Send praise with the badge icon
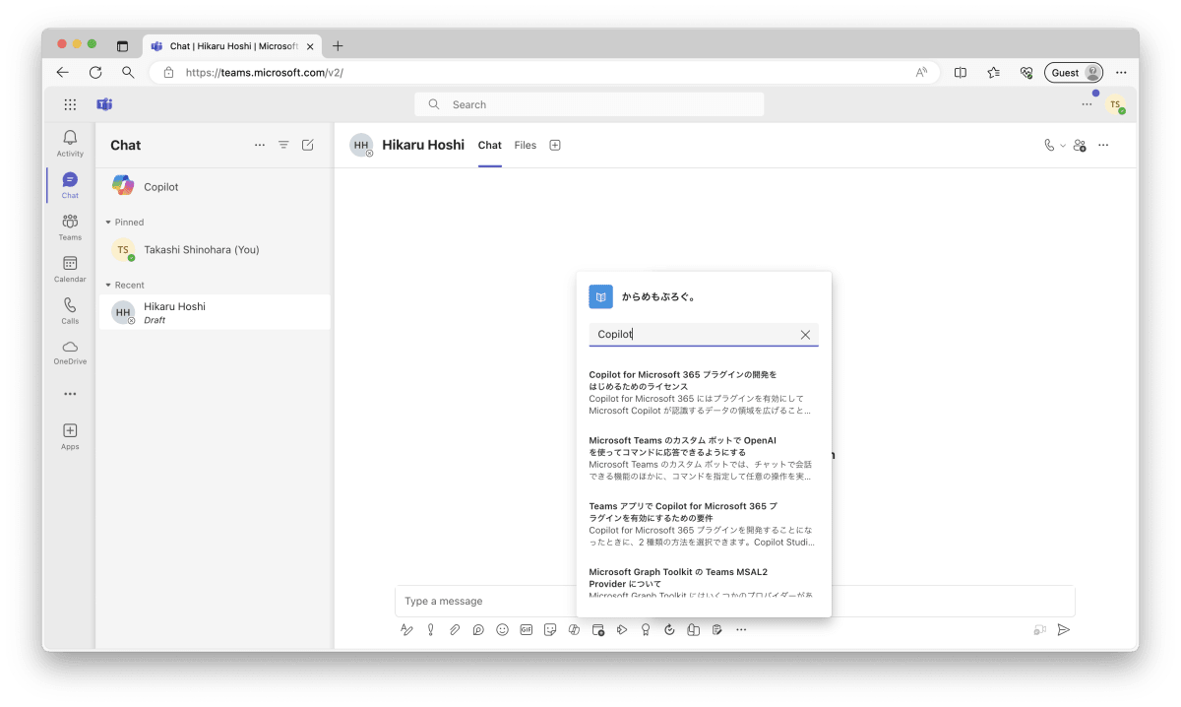Viewport: 1181px width, 707px height. click(646, 630)
